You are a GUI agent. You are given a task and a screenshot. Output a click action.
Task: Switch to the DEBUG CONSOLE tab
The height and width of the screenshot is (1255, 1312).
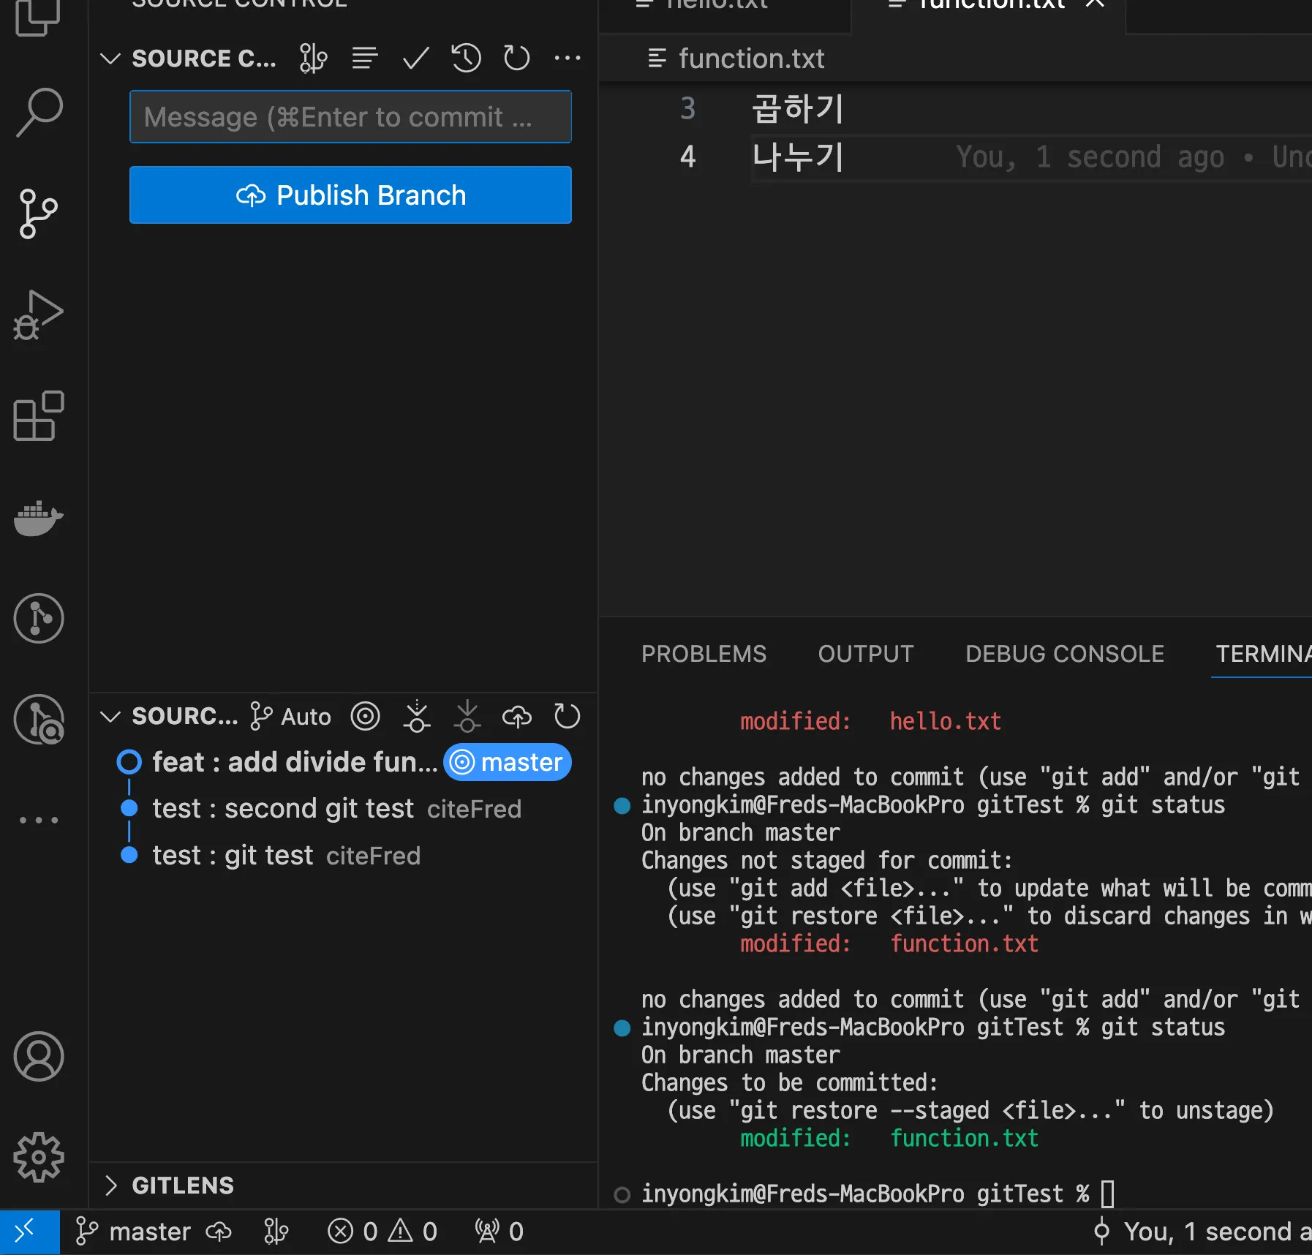tap(1064, 654)
